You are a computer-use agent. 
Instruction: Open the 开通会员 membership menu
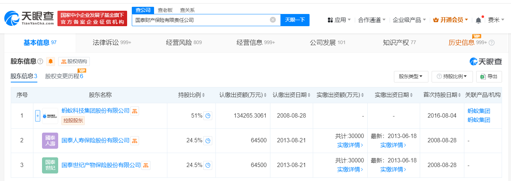coord(451,20)
